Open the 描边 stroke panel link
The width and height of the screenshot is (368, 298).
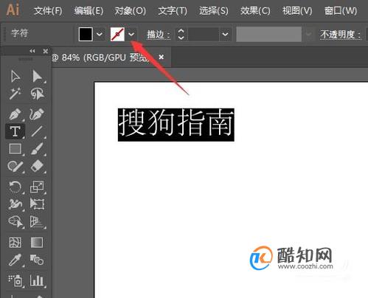pos(158,35)
